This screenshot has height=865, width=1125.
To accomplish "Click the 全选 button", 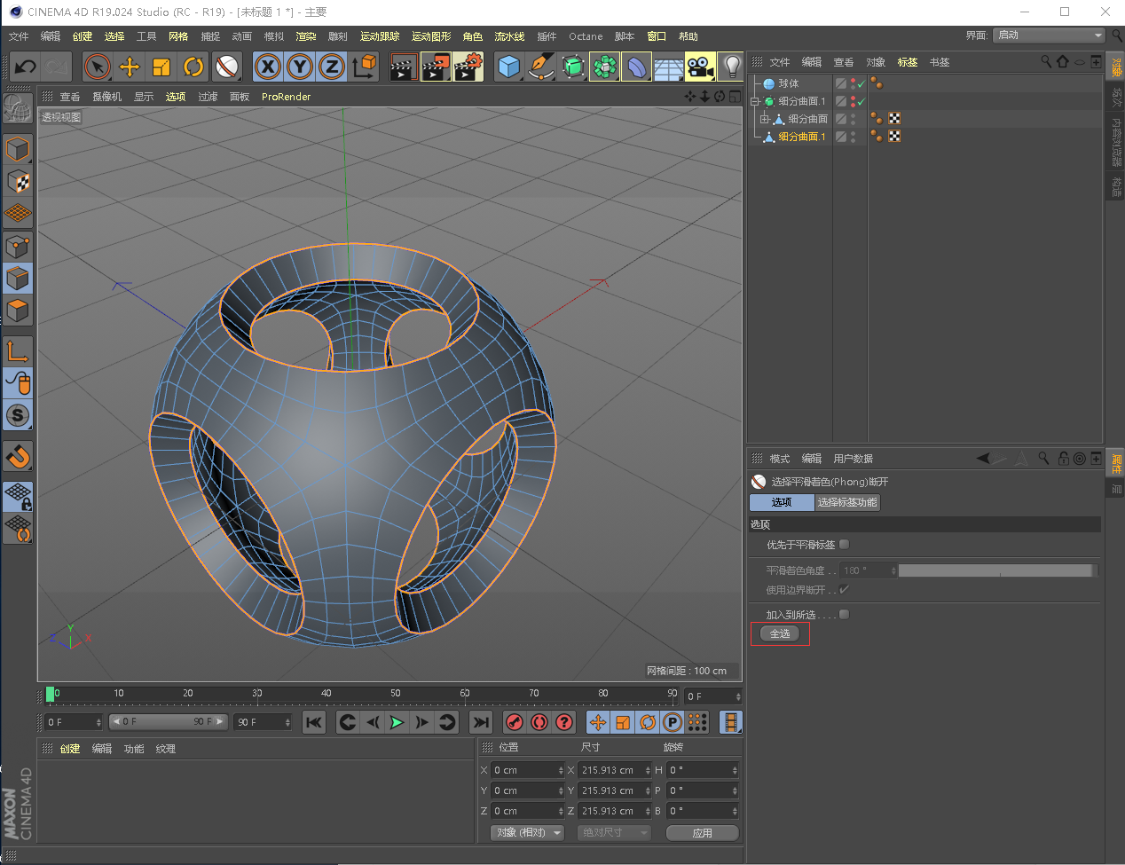I will 780,633.
